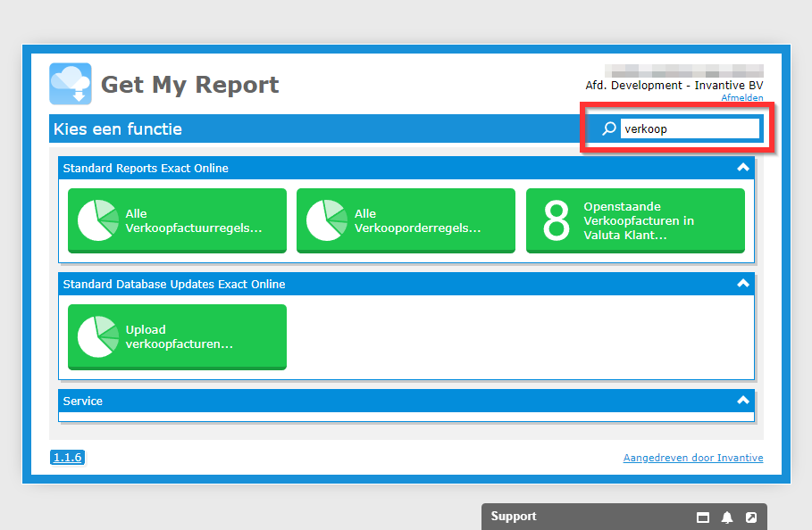Click the 'Get My Report' title
The width and height of the screenshot is (812, 530).
tap(189, 84)
